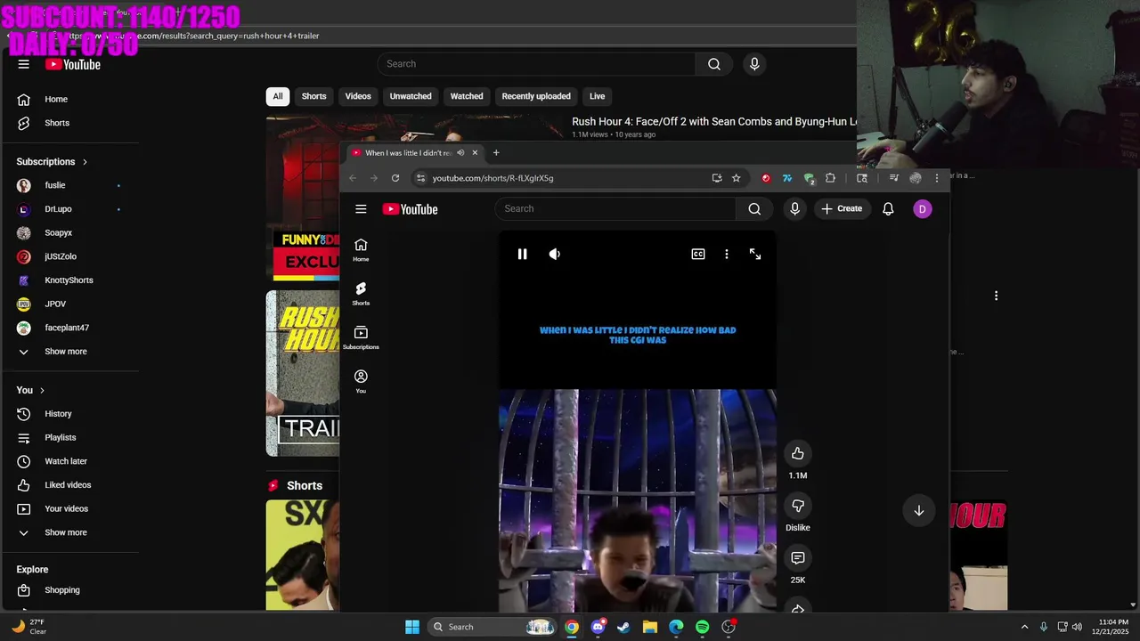Select the Videos filter chip
Image resolution: width=1140 pixels, height=641 pixels.
click(x=358, y=96)
